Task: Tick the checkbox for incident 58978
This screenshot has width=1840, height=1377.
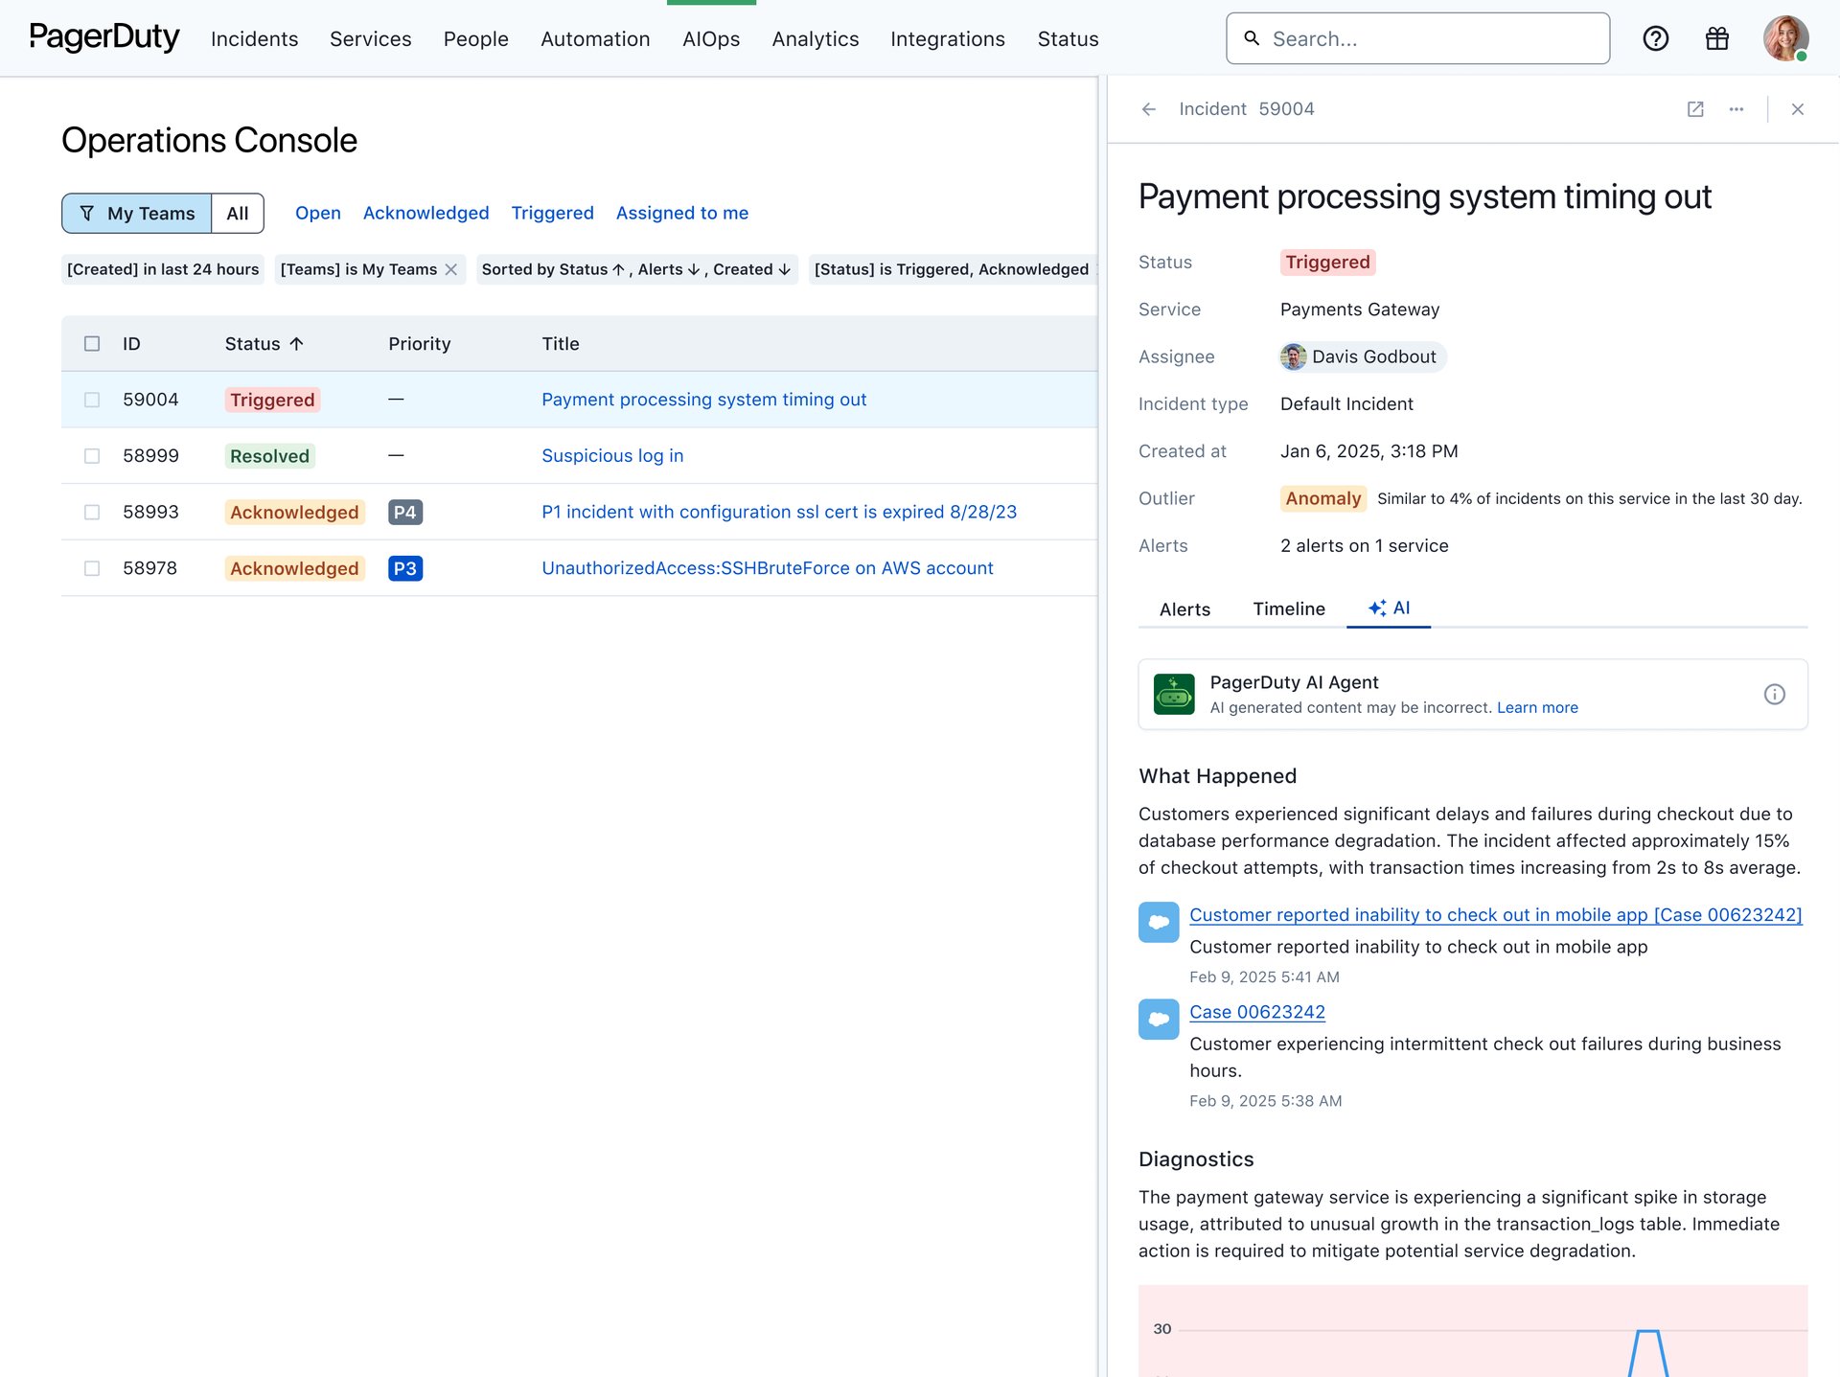Action: pos(92,567)
